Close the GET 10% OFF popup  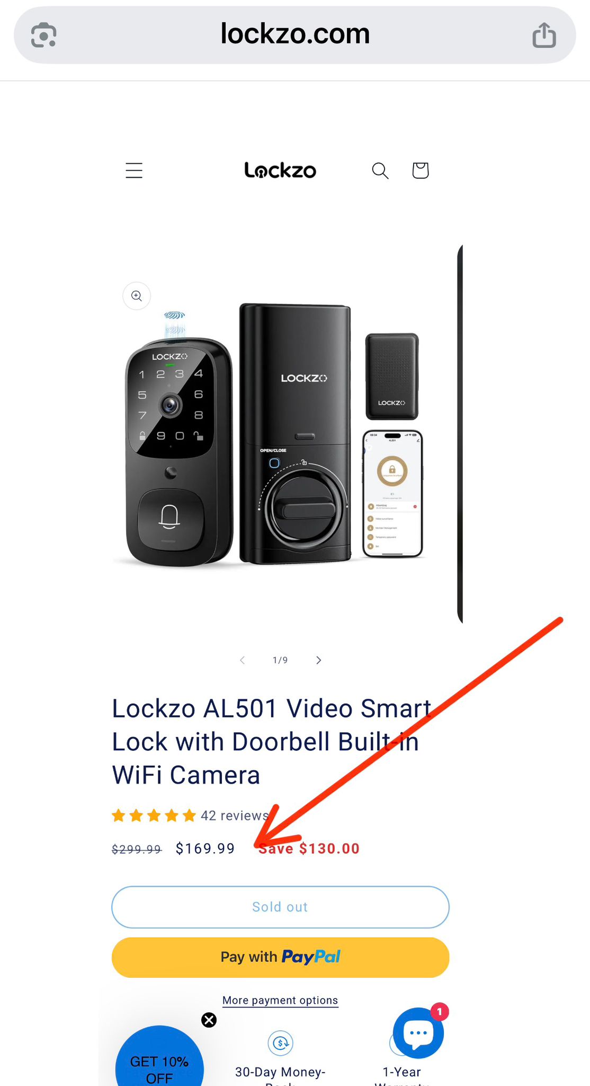(x=209, y=1020)
